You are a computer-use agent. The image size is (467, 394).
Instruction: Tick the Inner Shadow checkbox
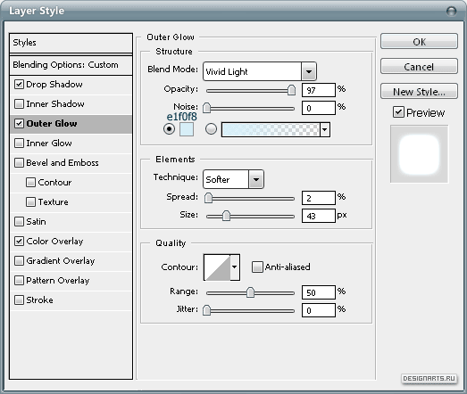click(x=19, y=103)
